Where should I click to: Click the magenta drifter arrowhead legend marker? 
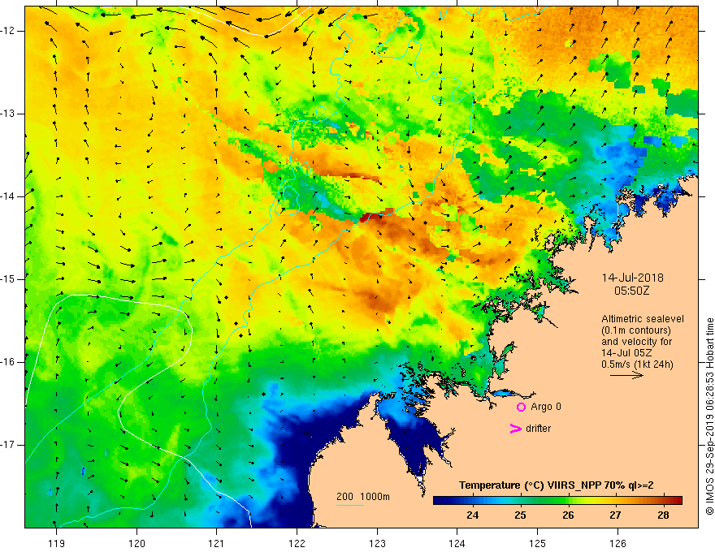point(515,429)
